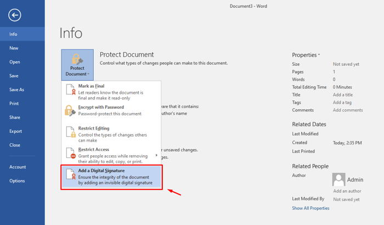Expand the Properties dropdown heading
384x225 pixels.
click(x=306, y=55)
